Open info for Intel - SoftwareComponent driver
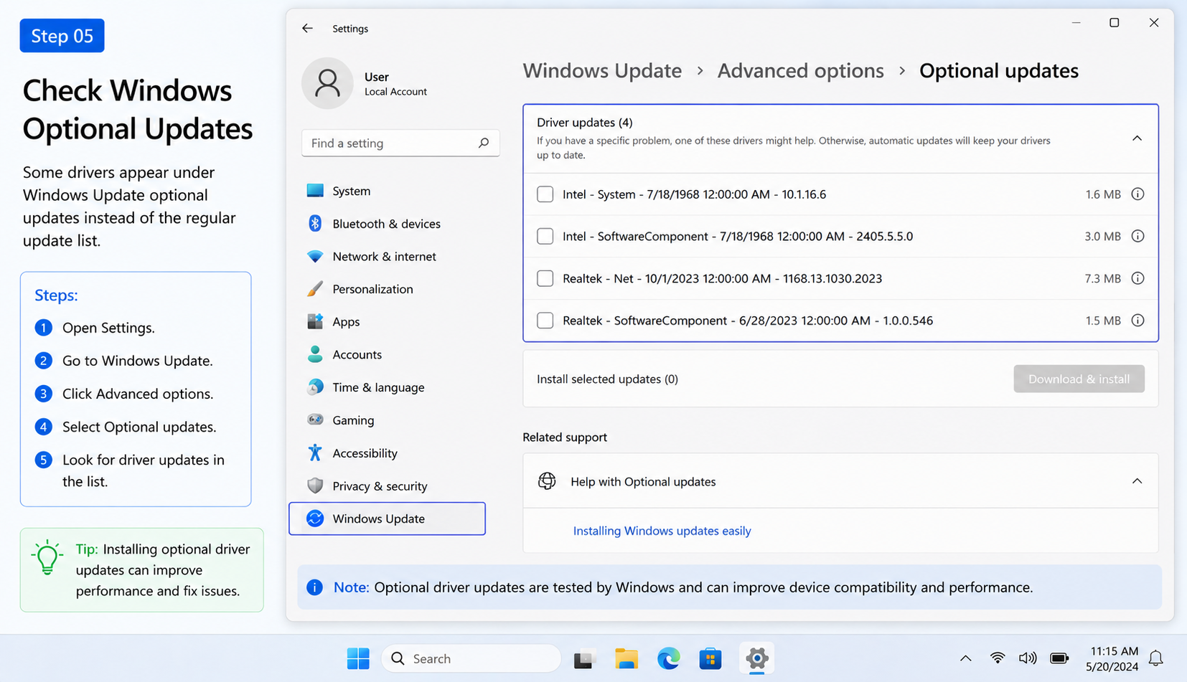1187x682 pixels. tap(1137, 236)
